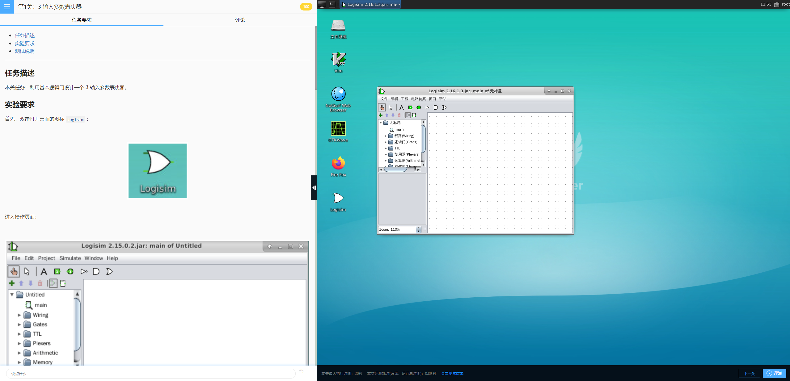This screenshot has width=790, height=381.
Task: Click the Logisim logo image in instructions
Action: [158, 171]
